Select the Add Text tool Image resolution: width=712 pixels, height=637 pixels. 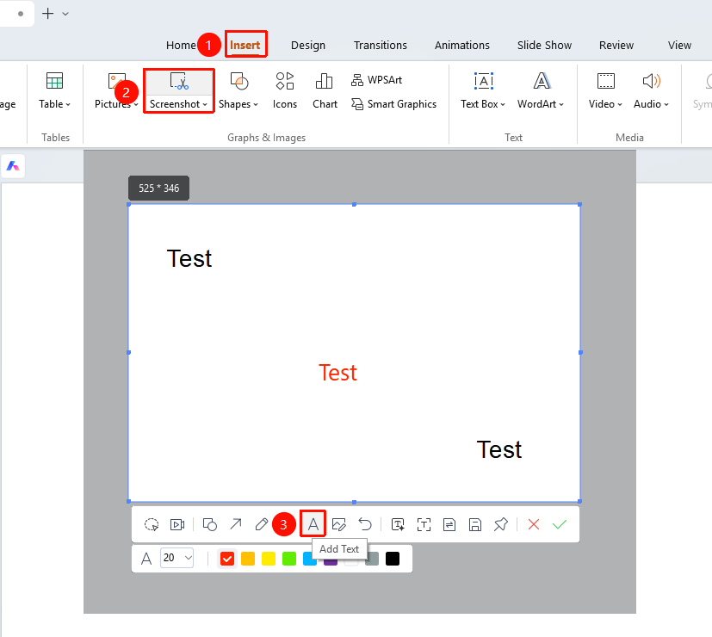[313, 524]
